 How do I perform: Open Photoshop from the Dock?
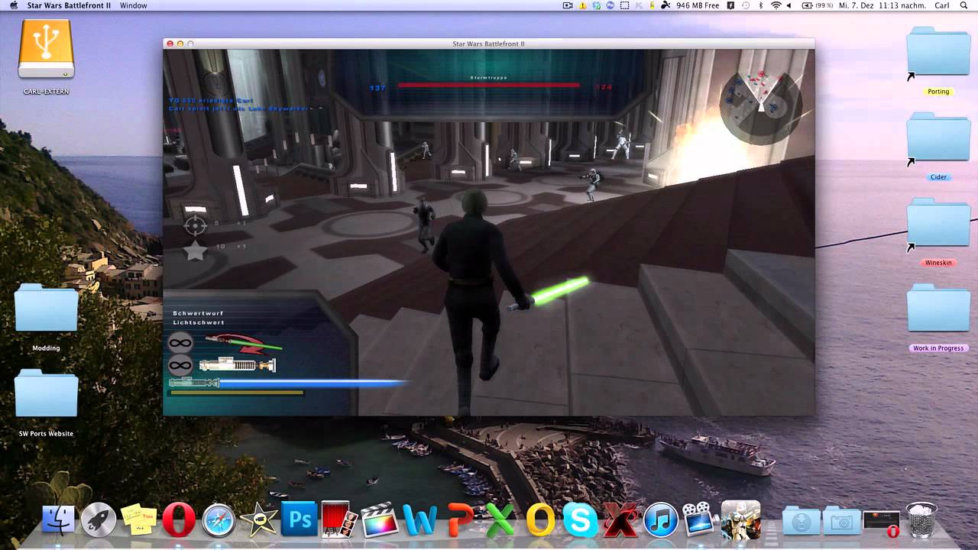(299, 520)
